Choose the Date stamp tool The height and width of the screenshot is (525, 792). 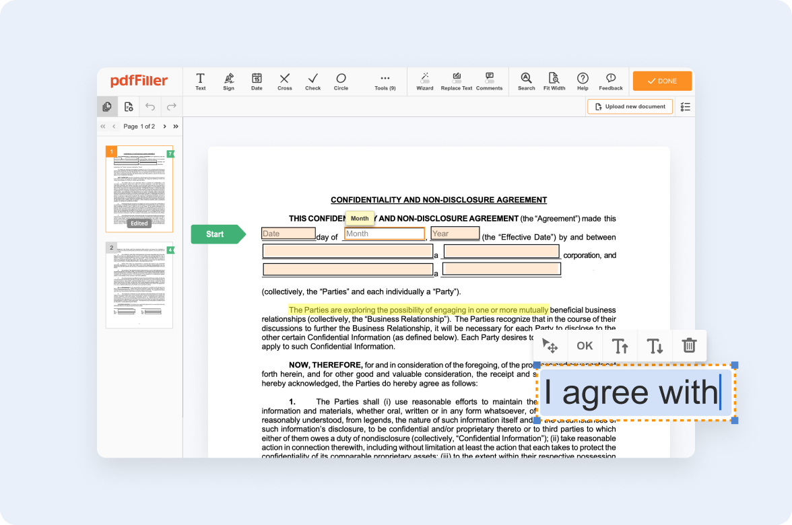coord(257,81)
